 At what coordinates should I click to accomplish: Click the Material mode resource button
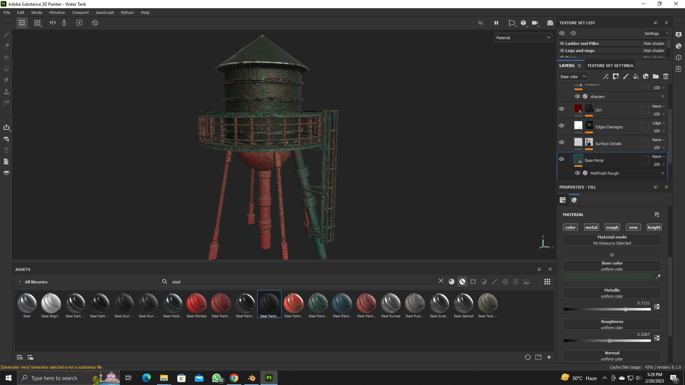612,240
